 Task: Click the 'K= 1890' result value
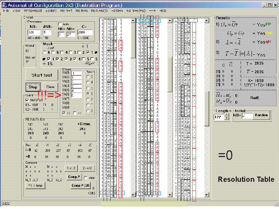[256, 81]
